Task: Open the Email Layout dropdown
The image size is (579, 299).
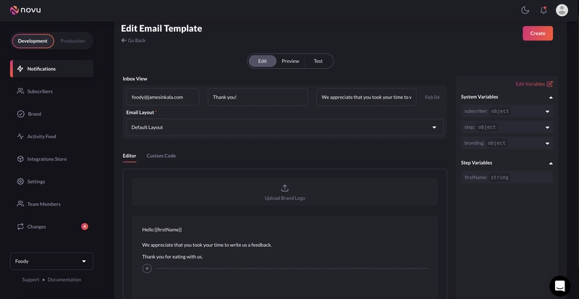Action: coord(284,127)
